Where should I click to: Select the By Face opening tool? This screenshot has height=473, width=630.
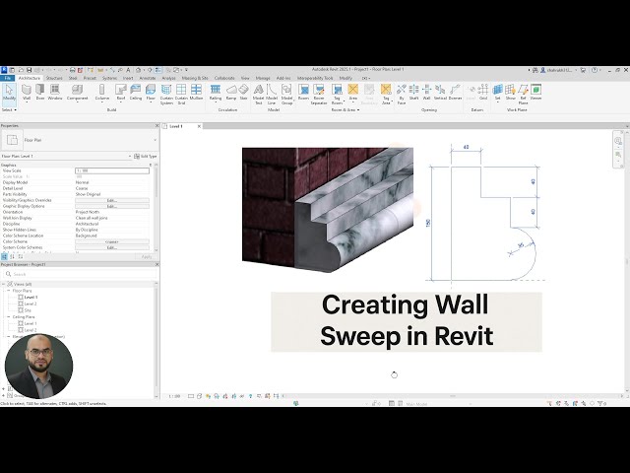click(401, 95)
